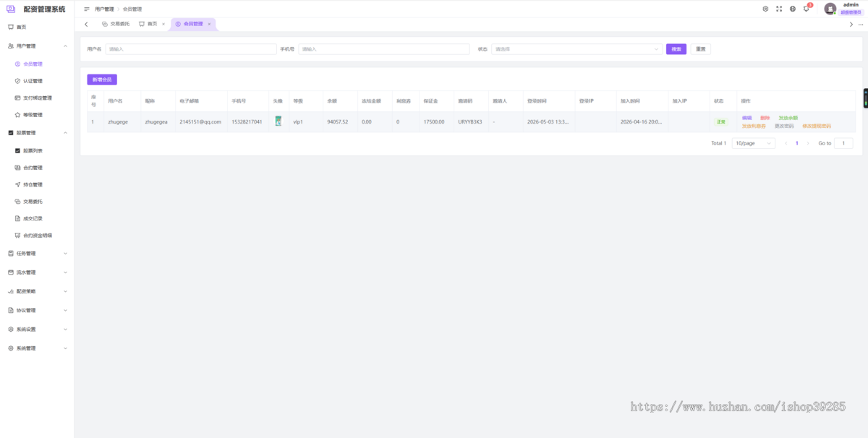The width and height of the screenshot is (868, 438).
Task: Close the 首页 tab
Action: point(163,24)
